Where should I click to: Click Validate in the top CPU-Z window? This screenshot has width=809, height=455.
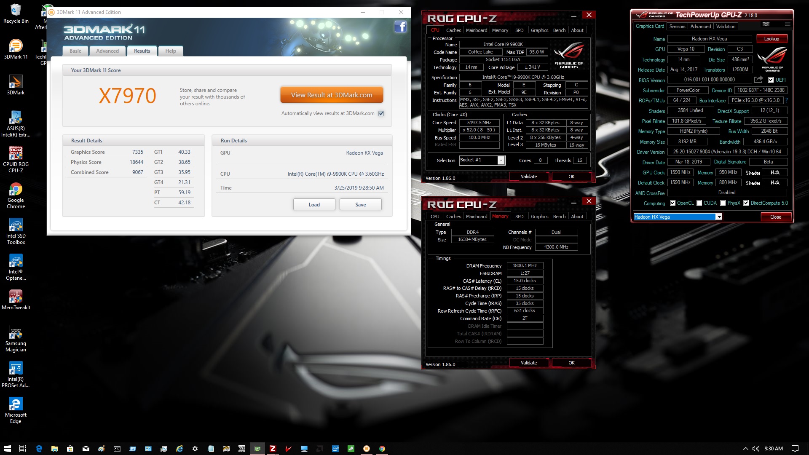coord(529,177)
